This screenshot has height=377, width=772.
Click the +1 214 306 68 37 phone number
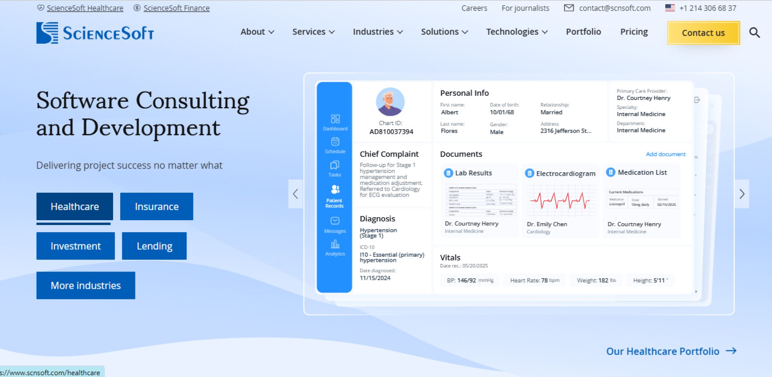pos(708,8)
